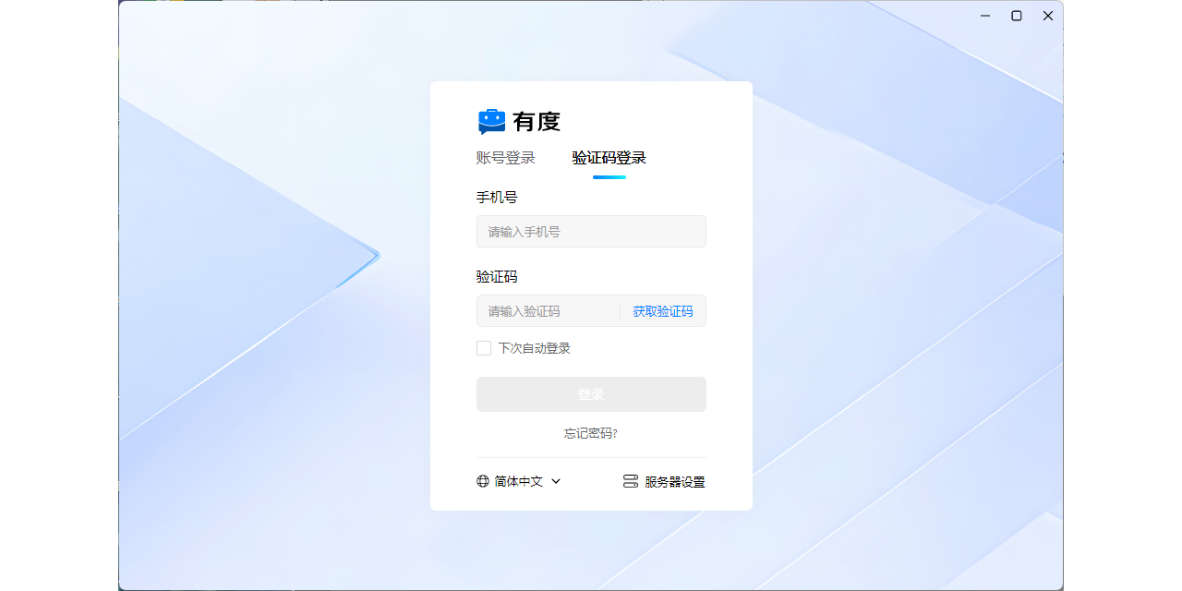This screenshot has height=591, width=1182.
Task: Focus the 请输入验证码 code field
Action: [547, 311]
